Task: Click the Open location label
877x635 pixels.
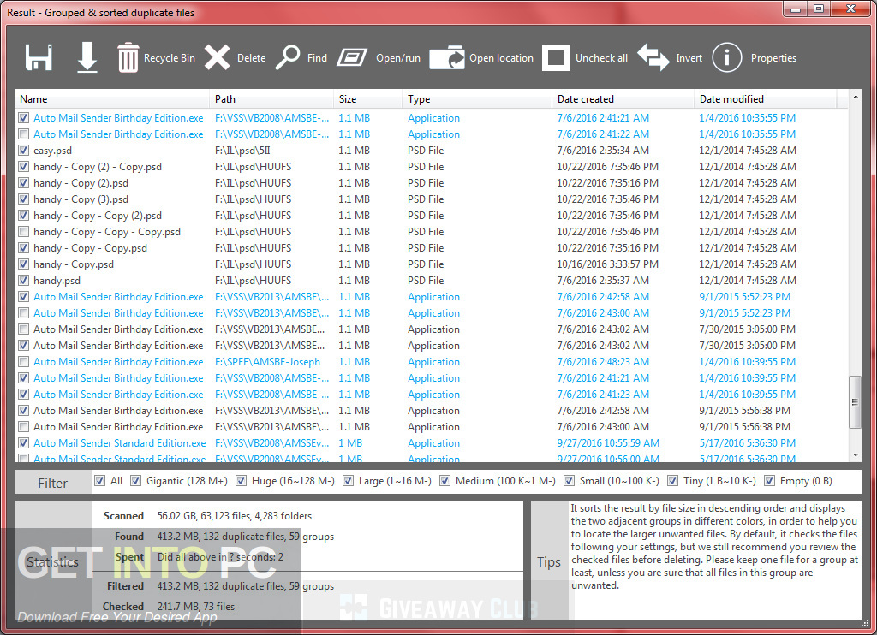Action: click(501, 58)
